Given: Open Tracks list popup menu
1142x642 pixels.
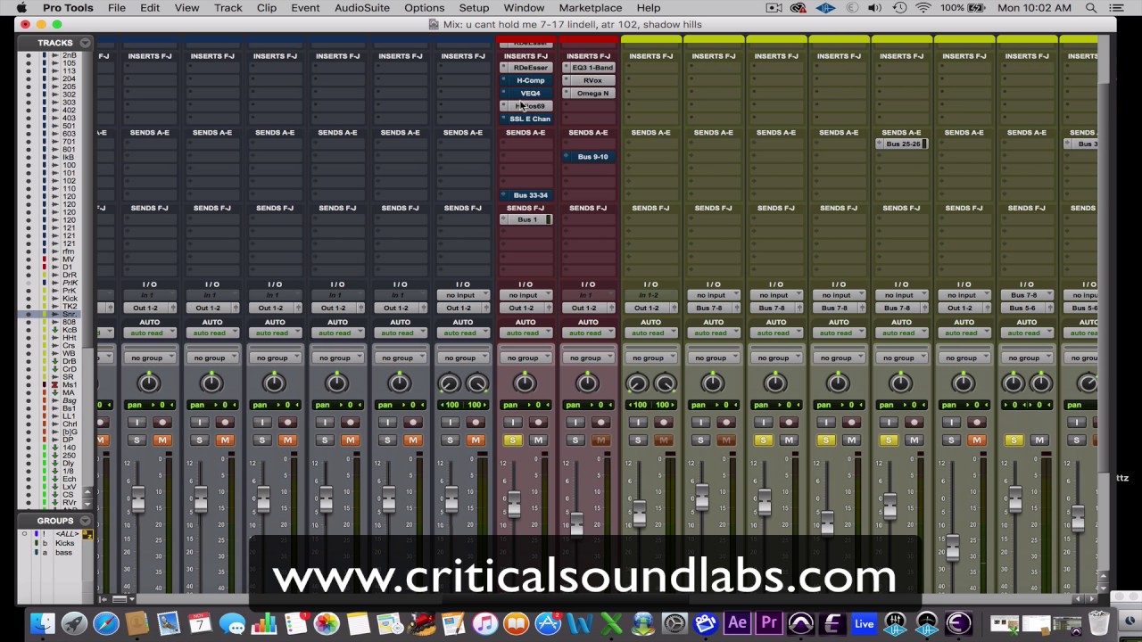Looking at the screenshot, I should tap(85, 43).
